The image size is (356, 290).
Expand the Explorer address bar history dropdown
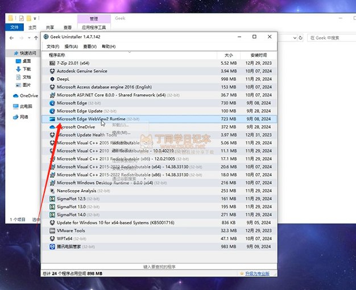[295, 38]
